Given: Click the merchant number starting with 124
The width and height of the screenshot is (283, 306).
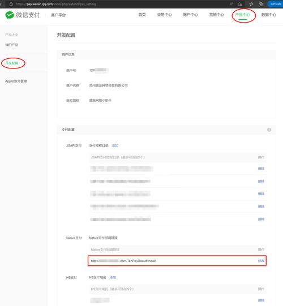Looking at the screenshot, I should 98,71.
